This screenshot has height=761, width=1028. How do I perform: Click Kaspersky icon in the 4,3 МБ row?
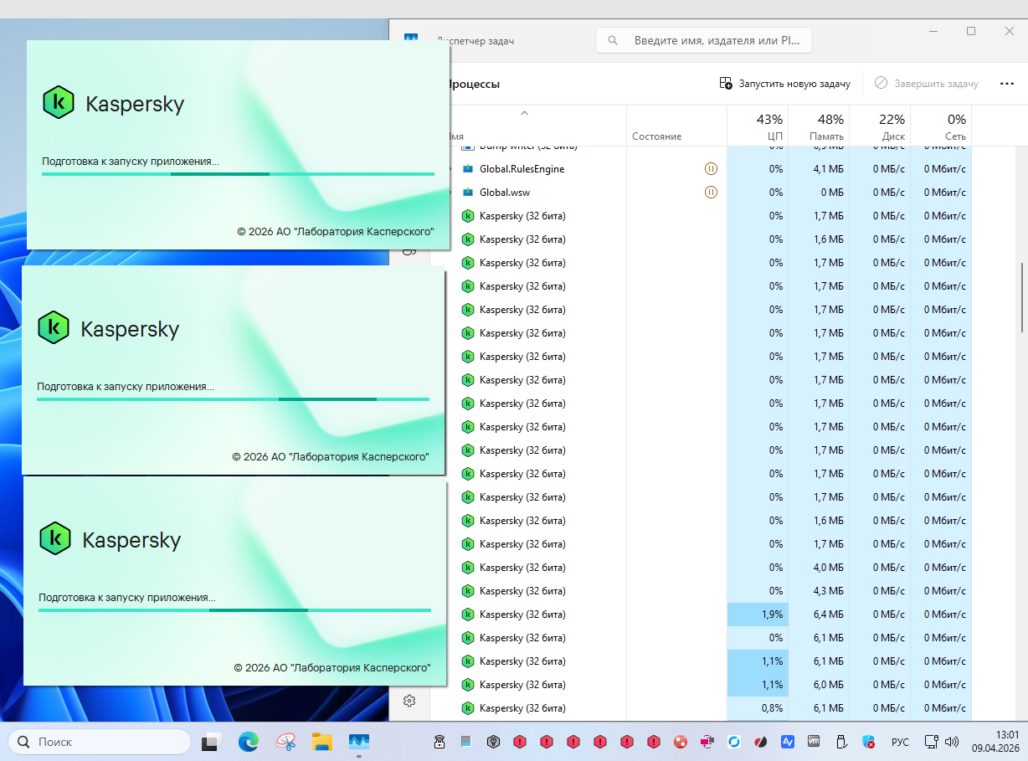point(468,591)
